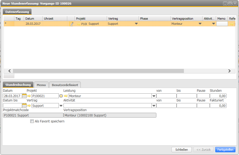Click the yellow link arrow before the Vertrag field
The height and width of the screenshot is (155, 239).
point(29,105)
